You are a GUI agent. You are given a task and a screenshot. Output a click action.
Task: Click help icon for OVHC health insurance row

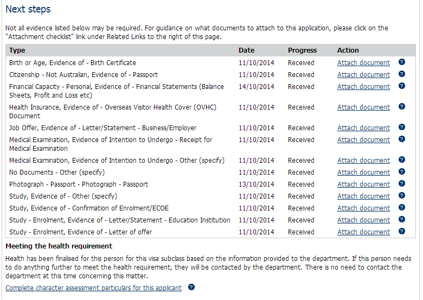click(402, 107)
